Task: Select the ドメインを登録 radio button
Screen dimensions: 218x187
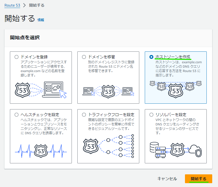Action: pyautogui.click(x=17, y=57)
